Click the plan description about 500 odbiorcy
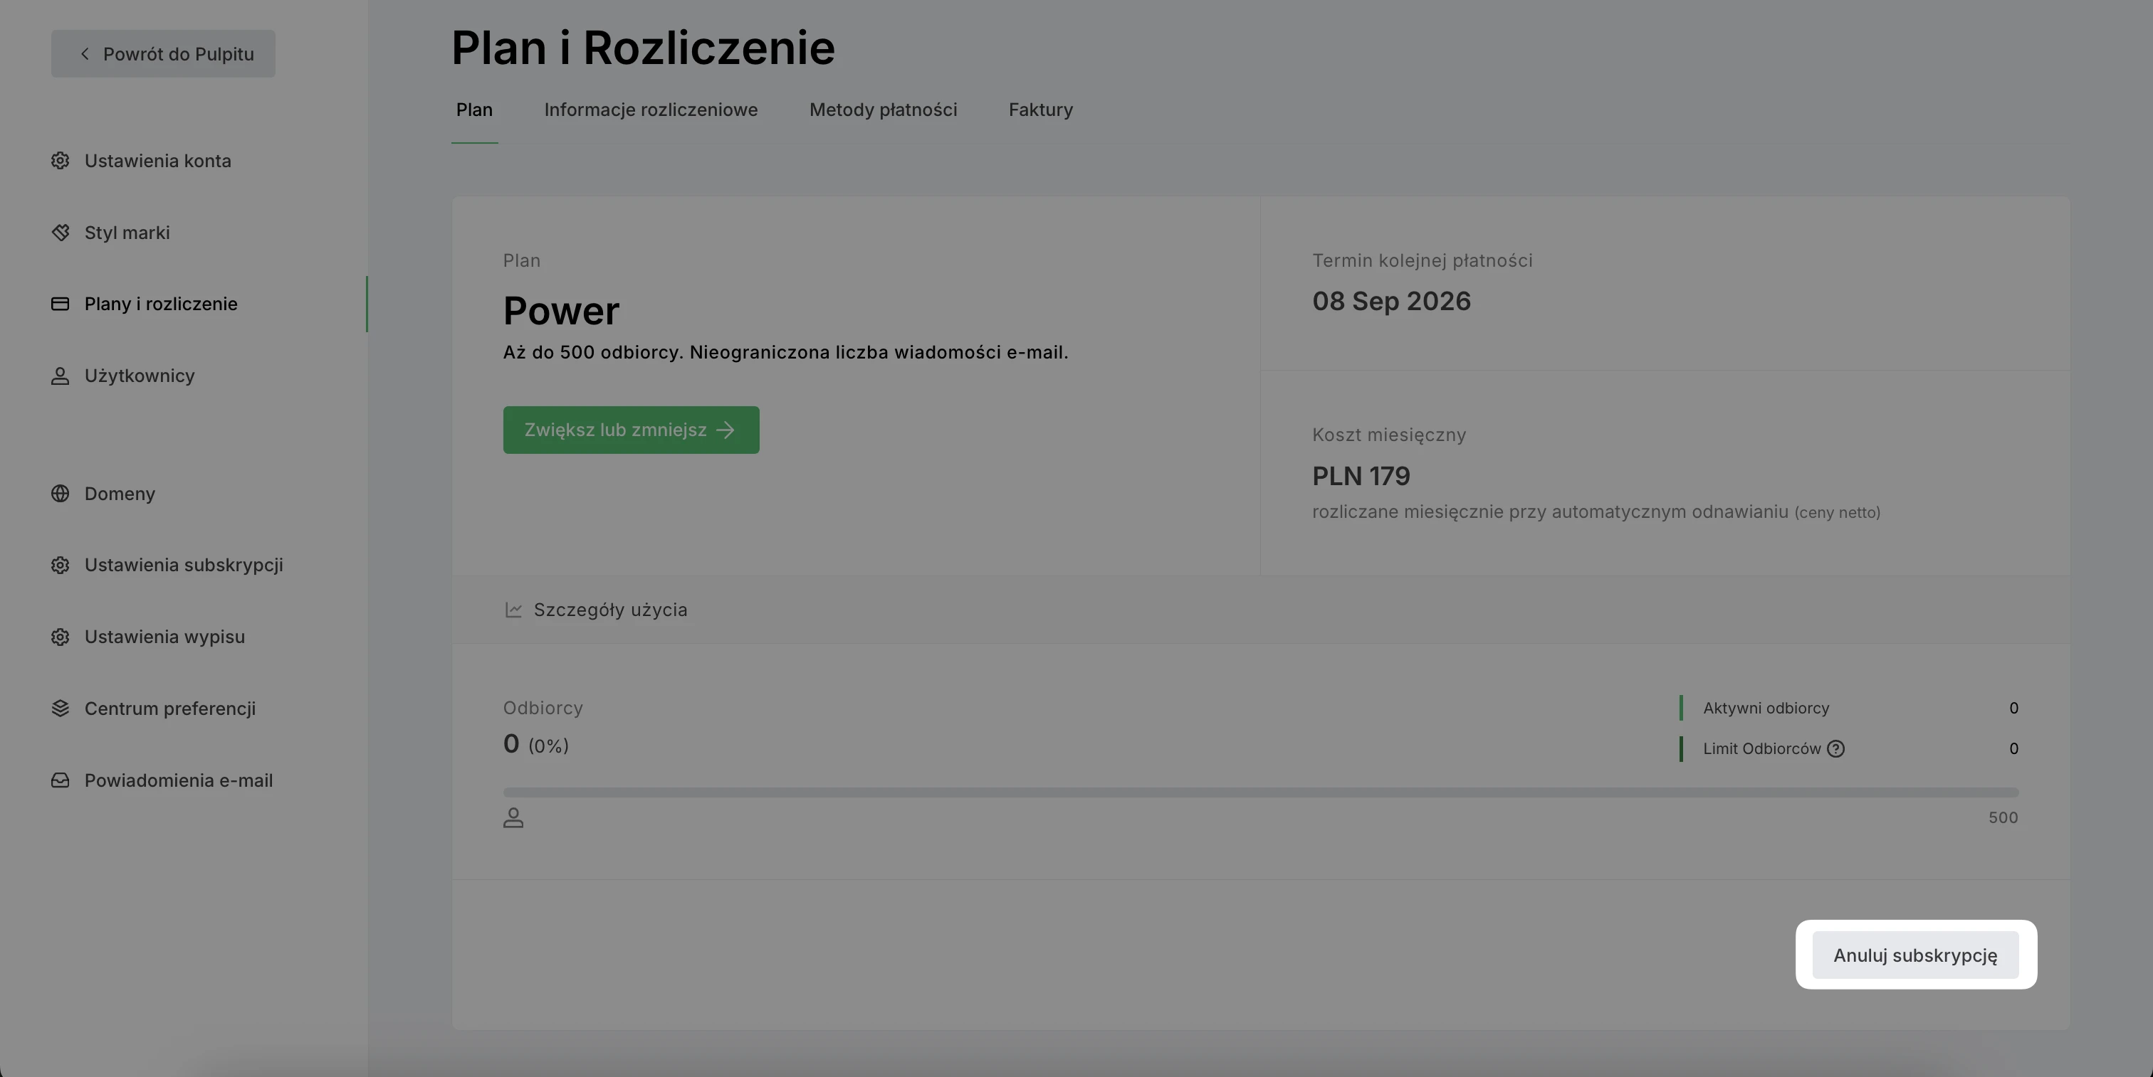 (785, 352)
